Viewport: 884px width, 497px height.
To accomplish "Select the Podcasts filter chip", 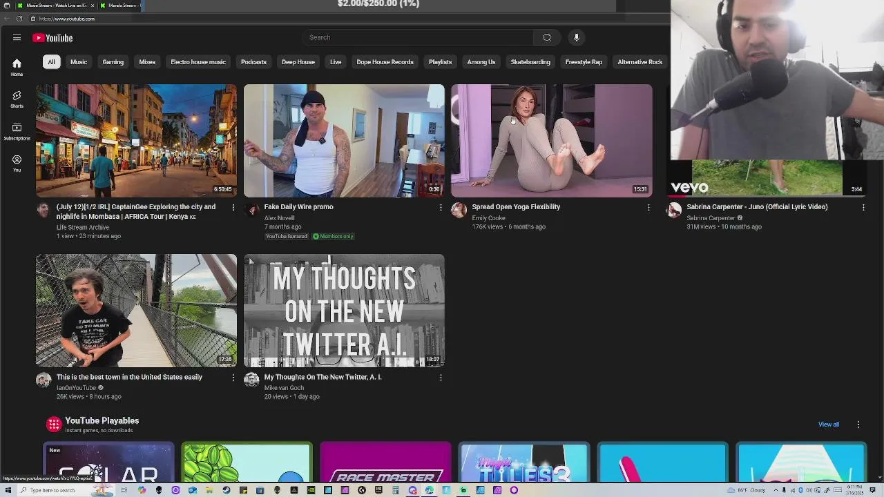I will pyautogui.click(x=253, y=62).
